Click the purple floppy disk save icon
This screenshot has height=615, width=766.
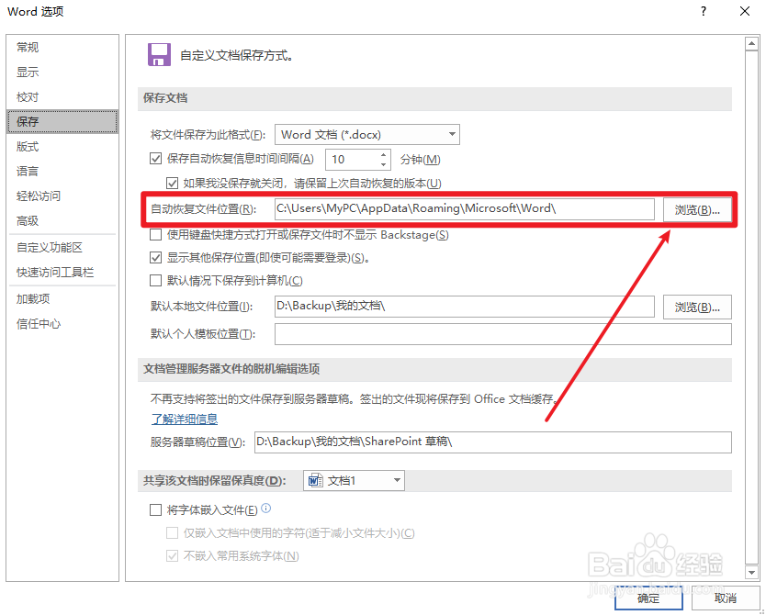pos(159,55)
